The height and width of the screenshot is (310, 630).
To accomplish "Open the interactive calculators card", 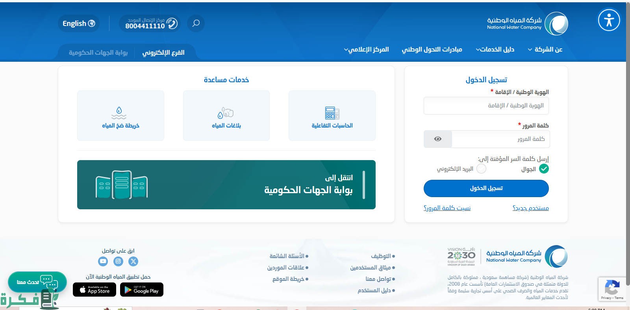I will pos(332,116).
